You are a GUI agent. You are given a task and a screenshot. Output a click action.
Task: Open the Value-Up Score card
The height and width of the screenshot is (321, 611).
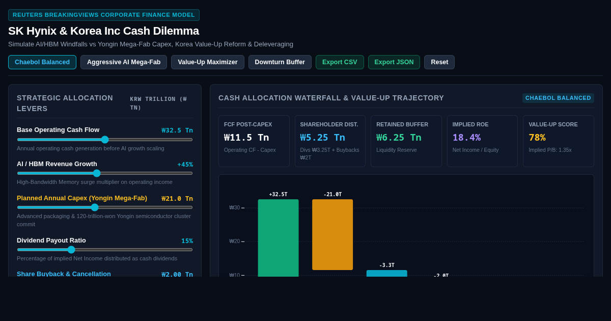click(559, 141)
